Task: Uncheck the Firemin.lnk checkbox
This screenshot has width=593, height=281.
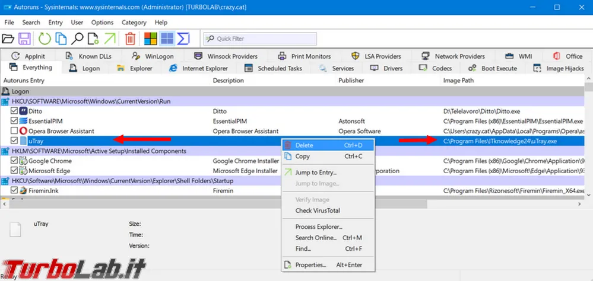Action: [14, 191]
